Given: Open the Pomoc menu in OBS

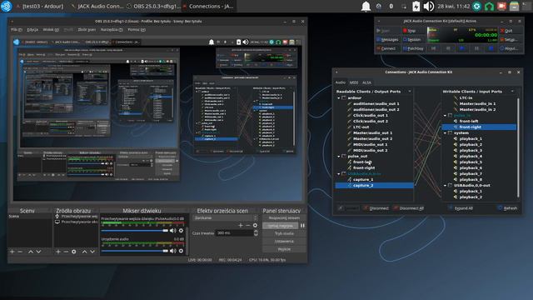Looking at the screenshot, I should click(137, 30).
